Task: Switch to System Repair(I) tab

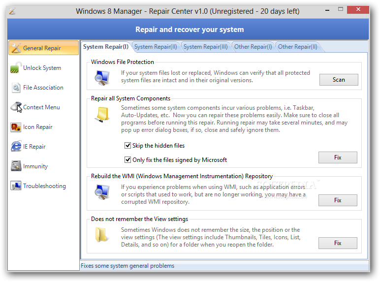Action: pyautogui.click(x=106, y=47)
